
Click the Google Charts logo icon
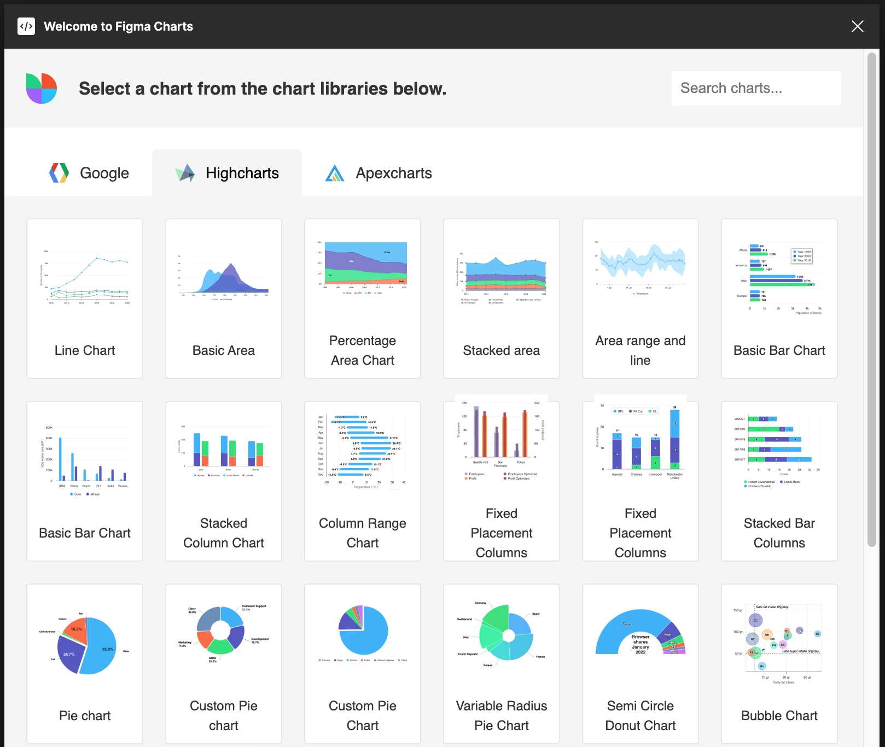point(59,173)
